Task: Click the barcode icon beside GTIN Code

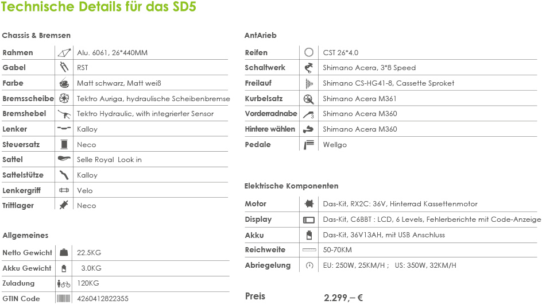Action: coord(64,298)
